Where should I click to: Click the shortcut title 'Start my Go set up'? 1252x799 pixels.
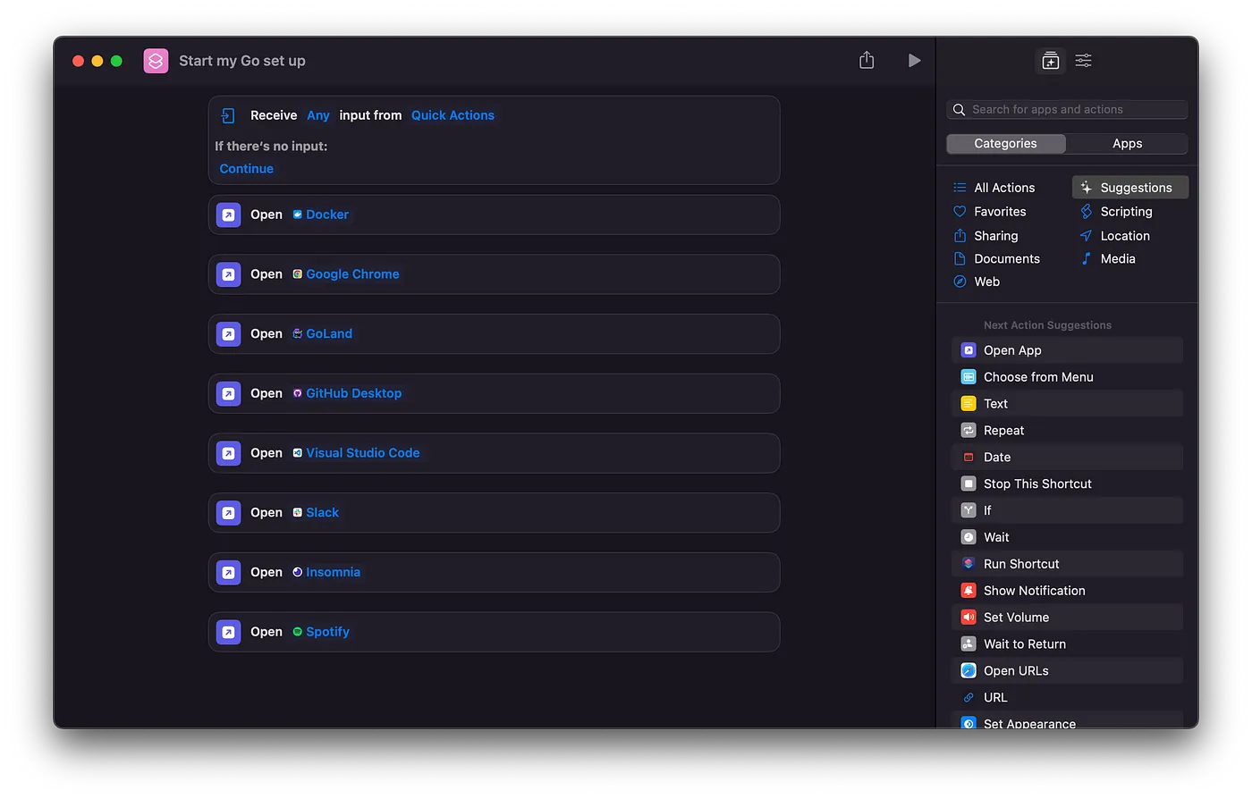[x=242, y=61]
